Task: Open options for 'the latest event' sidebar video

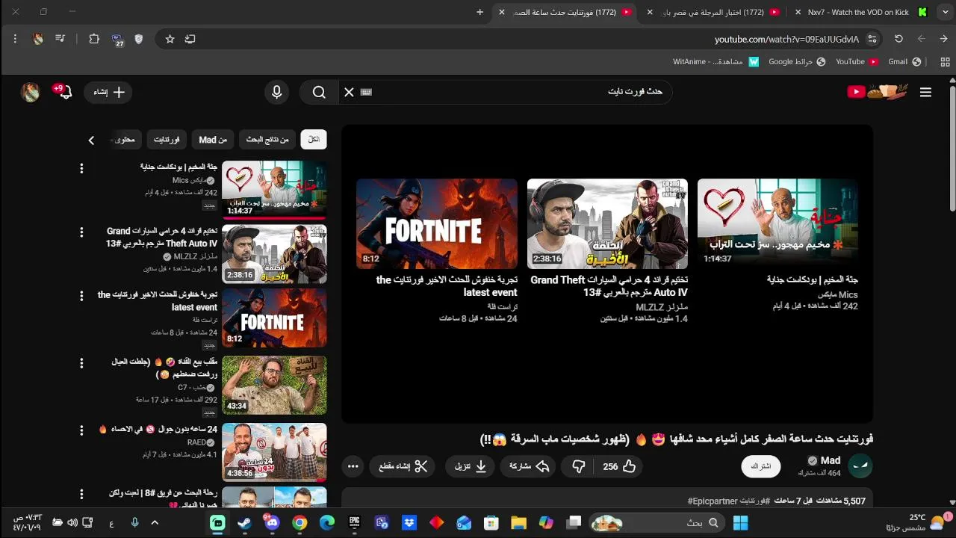Action: tap(81, 297)
